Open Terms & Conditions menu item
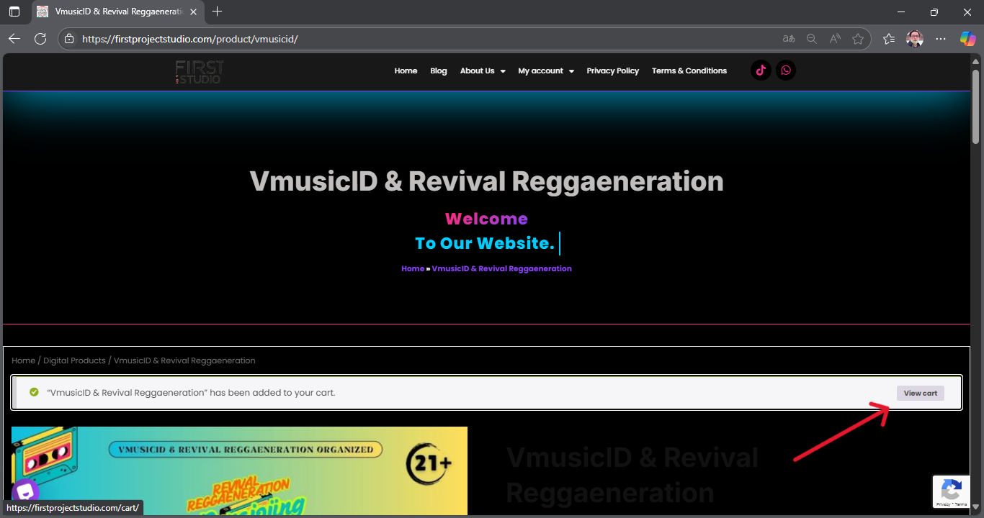This screenshot has height=518, width=984. pos(689,71)
